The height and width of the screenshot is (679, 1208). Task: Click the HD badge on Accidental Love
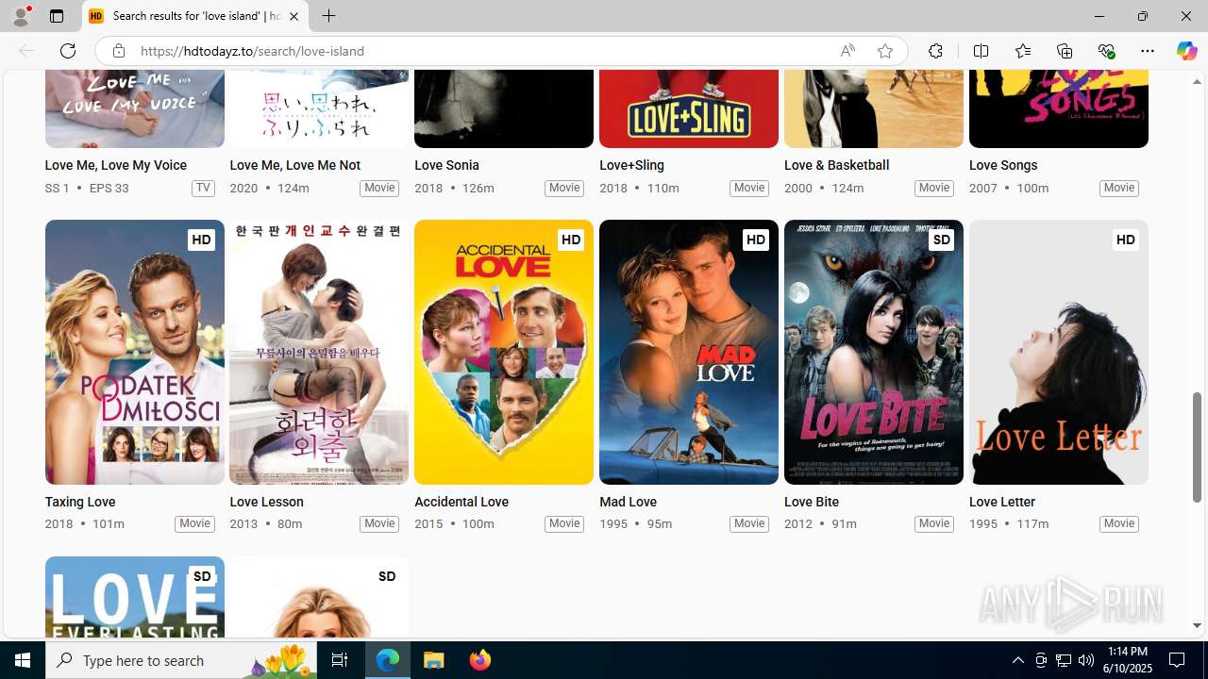coord(571,240)
